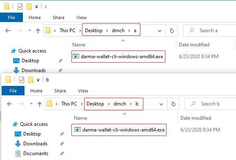The height and width of the screenshot is (160, 236).
Task: Open the File menu in window a
Action: (11, 18)
